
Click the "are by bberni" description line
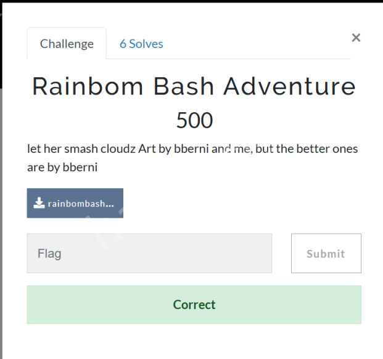click(62, 167)
